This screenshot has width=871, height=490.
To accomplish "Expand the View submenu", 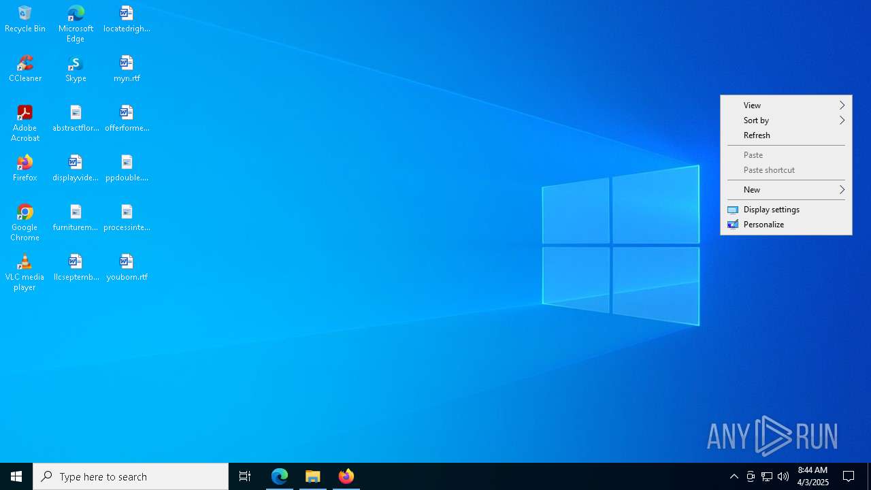I will pyautogui.click(x=786, y=105).
